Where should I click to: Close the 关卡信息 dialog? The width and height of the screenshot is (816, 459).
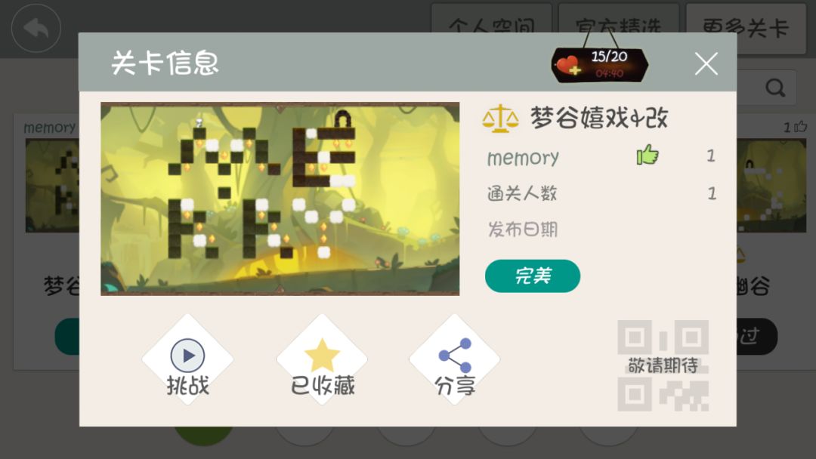coord(706,64)
